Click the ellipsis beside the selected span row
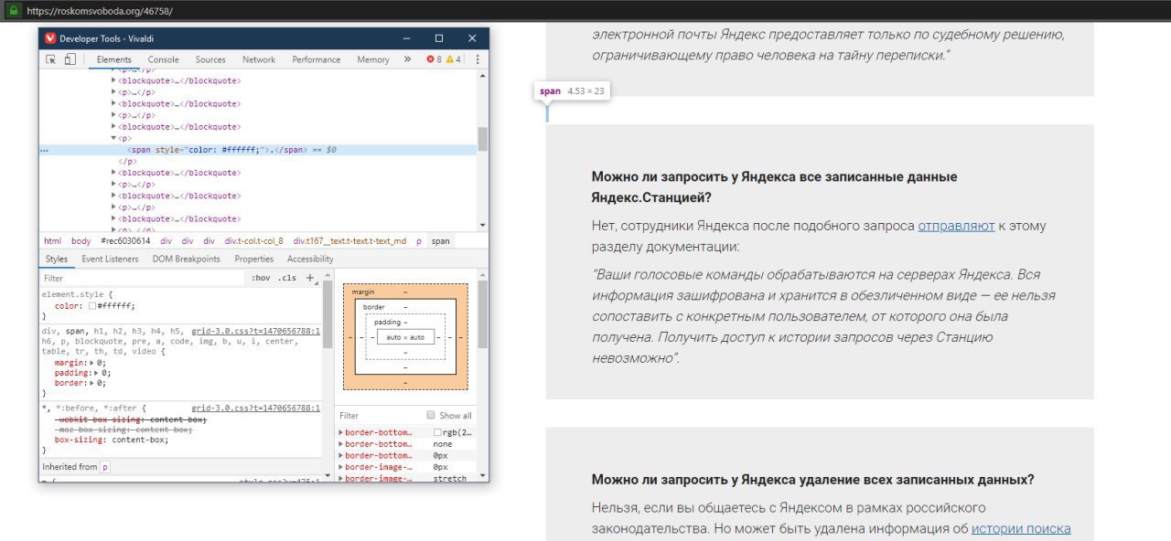 coord(45,149)
